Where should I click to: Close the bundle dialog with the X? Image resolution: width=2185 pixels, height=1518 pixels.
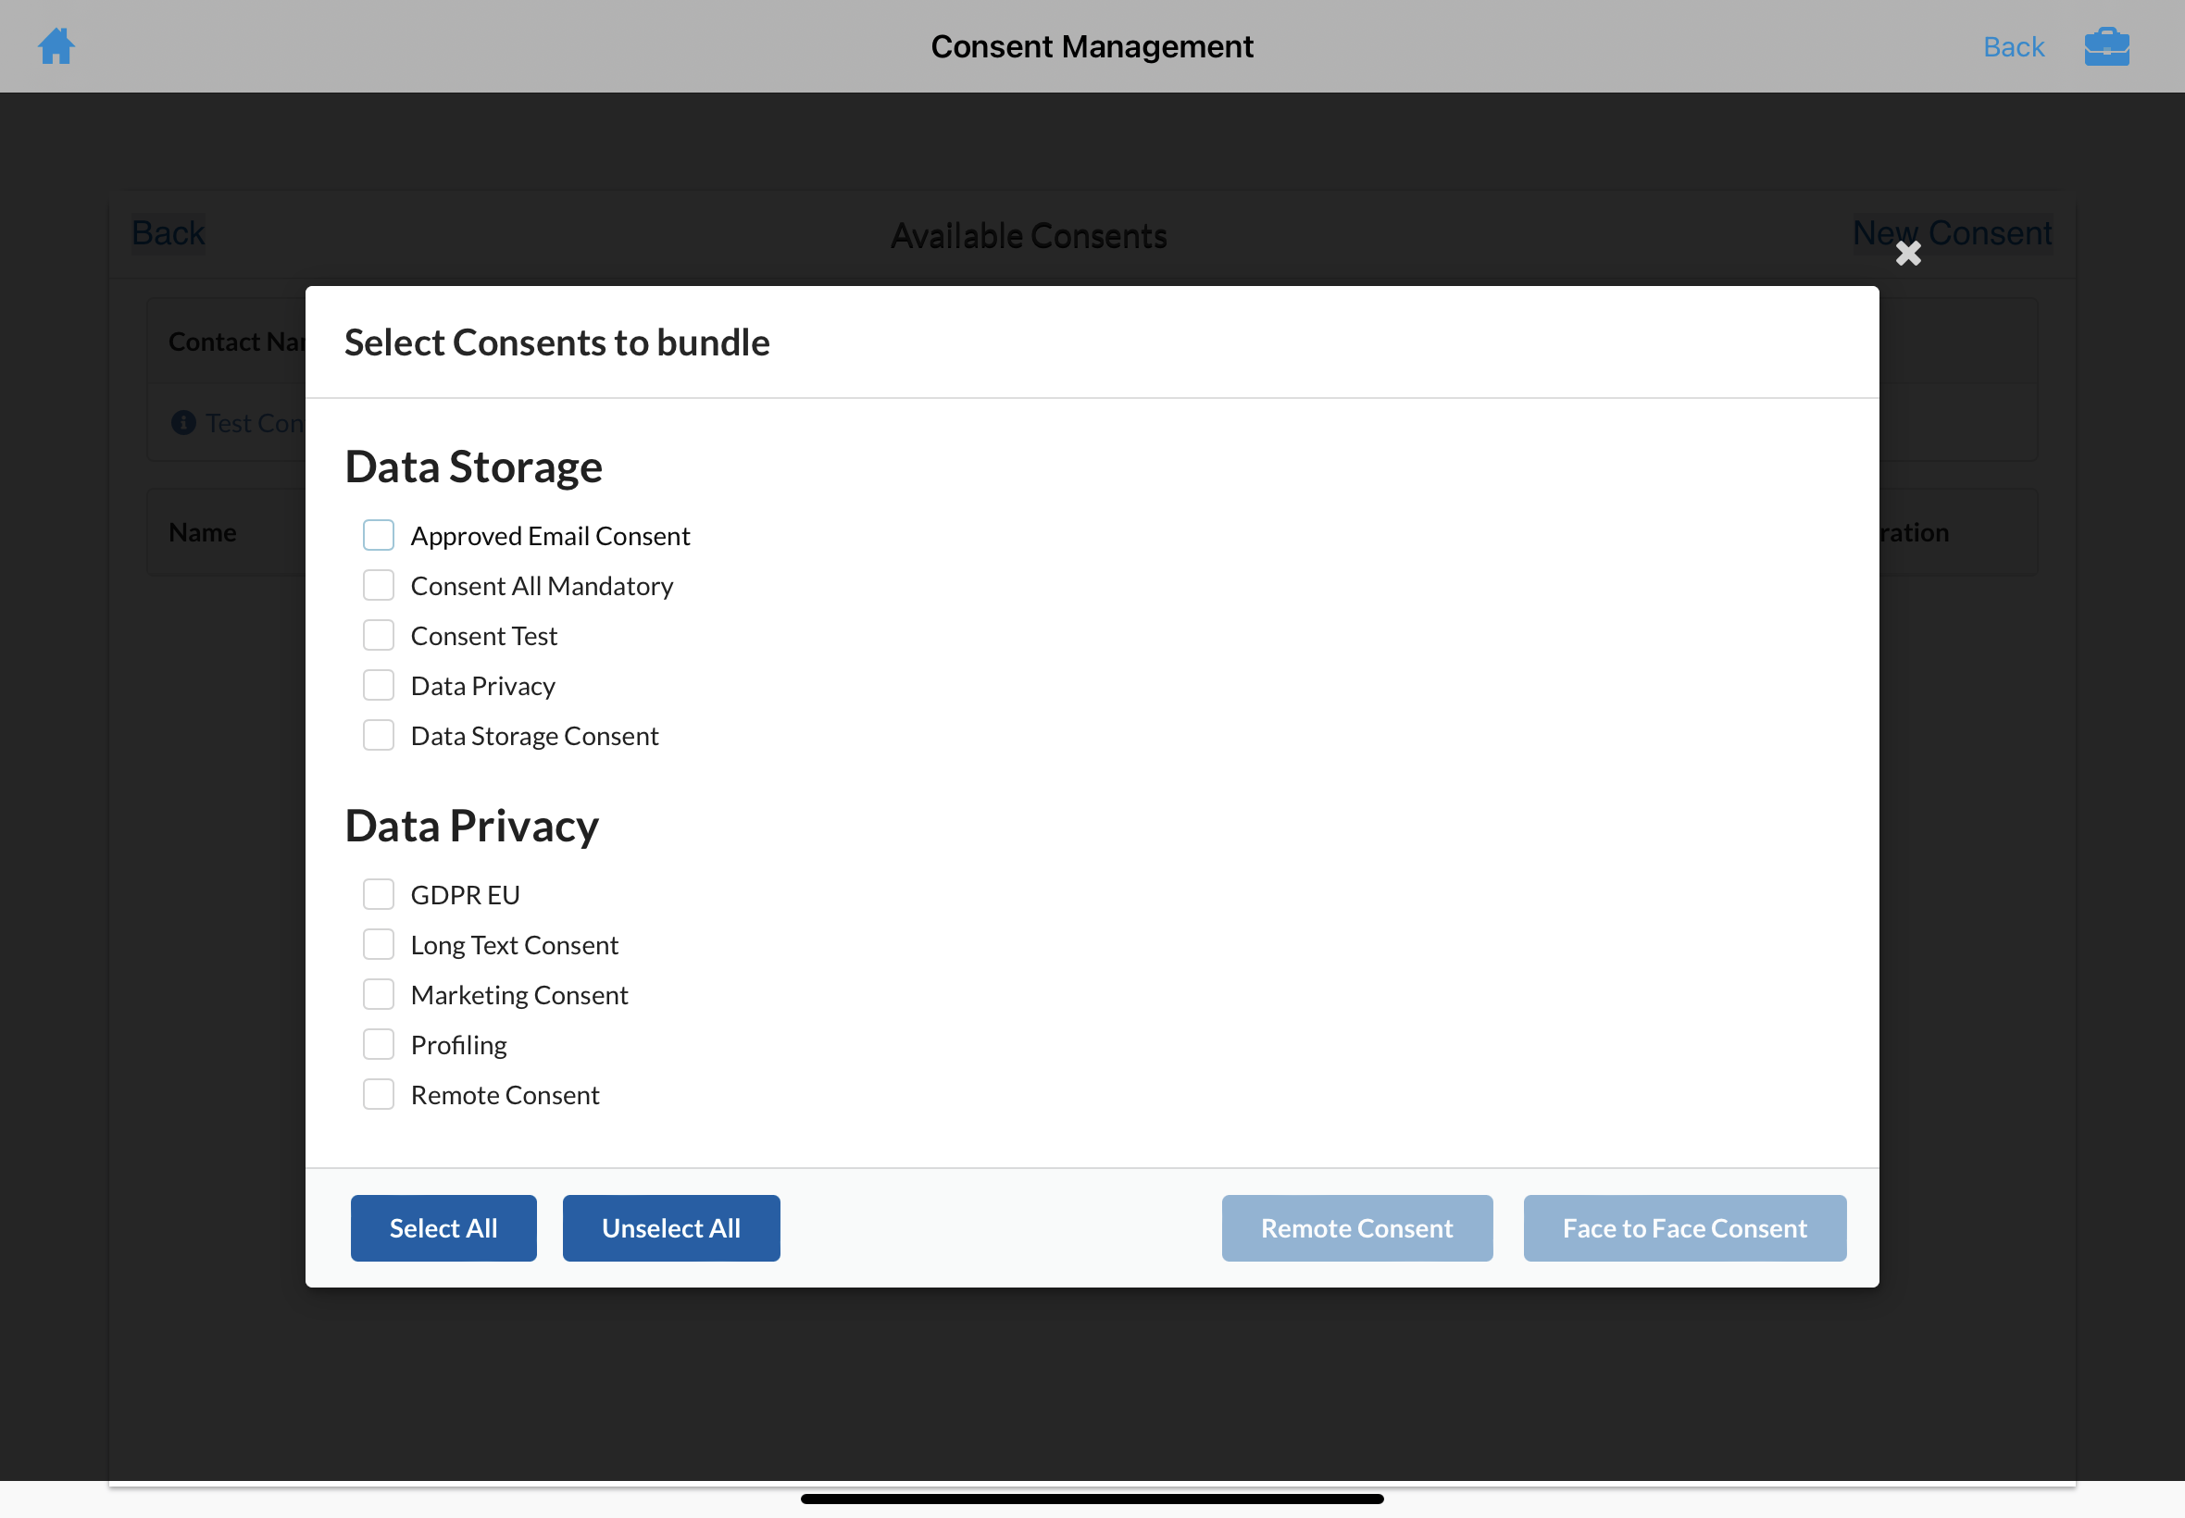pos(1907,253)
